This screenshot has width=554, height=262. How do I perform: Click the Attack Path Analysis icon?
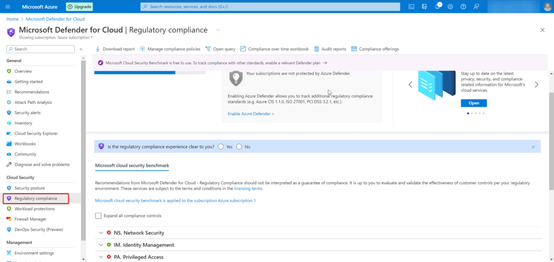9,102
